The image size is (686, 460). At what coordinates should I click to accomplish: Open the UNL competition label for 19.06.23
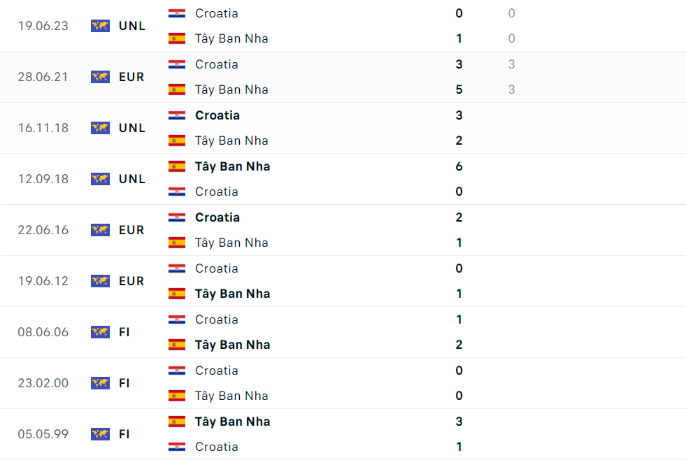click(132, 26)
